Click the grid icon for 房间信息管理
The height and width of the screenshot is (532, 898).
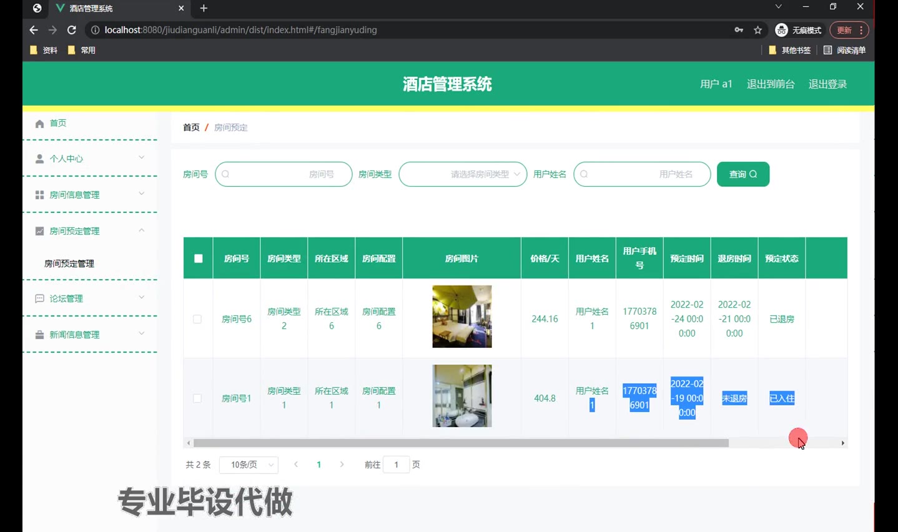click(39, 195)
